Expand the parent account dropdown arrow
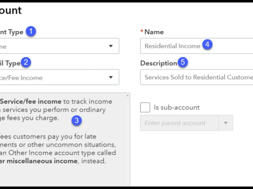253x189 pixels. 226,123
